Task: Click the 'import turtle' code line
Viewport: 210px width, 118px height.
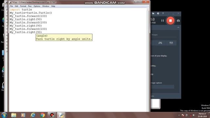Action: [21, 10]
